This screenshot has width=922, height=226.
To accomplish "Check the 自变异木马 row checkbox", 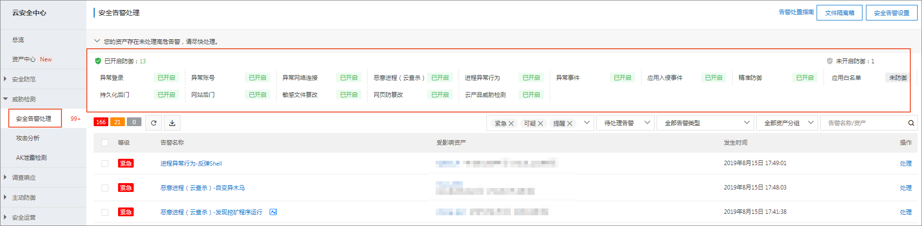I will 105,188.
